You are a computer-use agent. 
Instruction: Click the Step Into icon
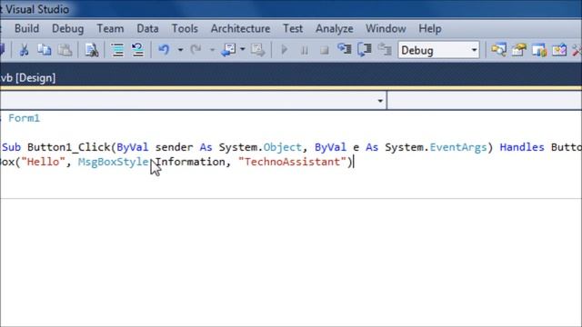[345, 50]
